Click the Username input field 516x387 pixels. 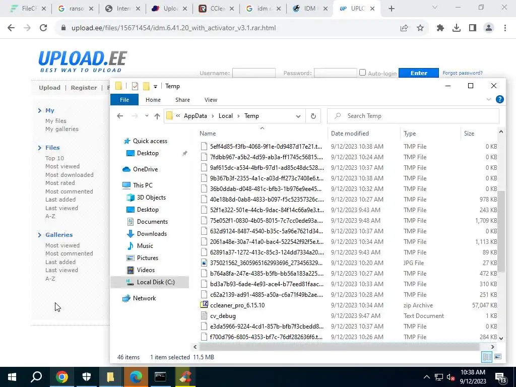[x=254, y=73]
